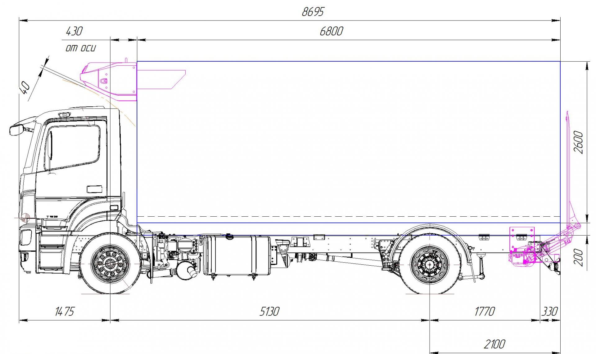Select the cylindrical fuel tank

237,255
